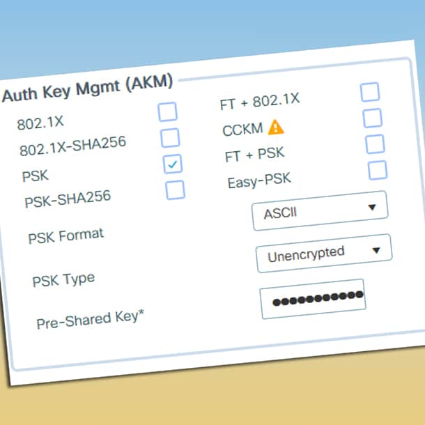
Task: Click the CCKM warning triangle icon
Action: click(277, 127)
